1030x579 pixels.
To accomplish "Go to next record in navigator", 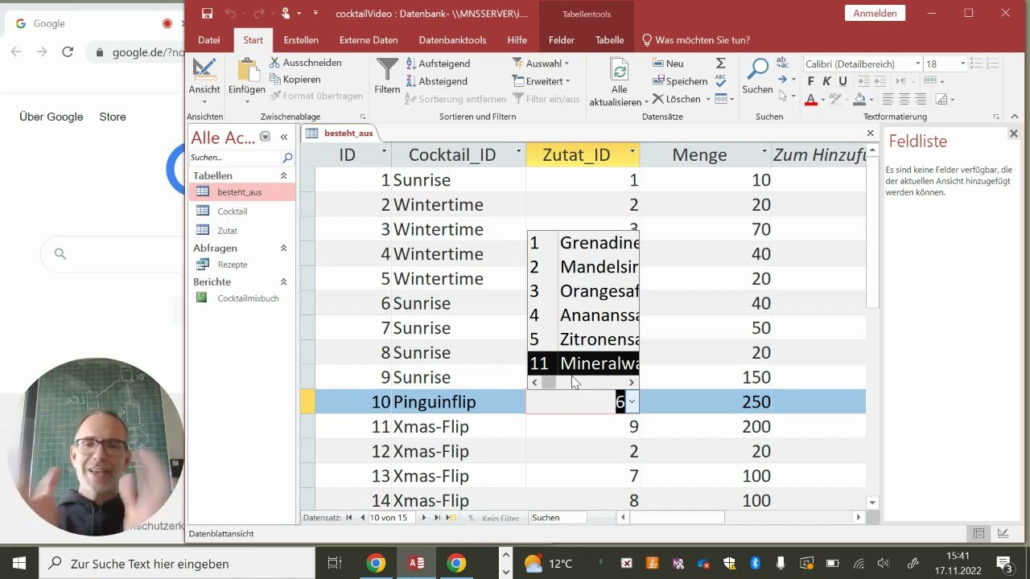I will [x=425, y=518].
